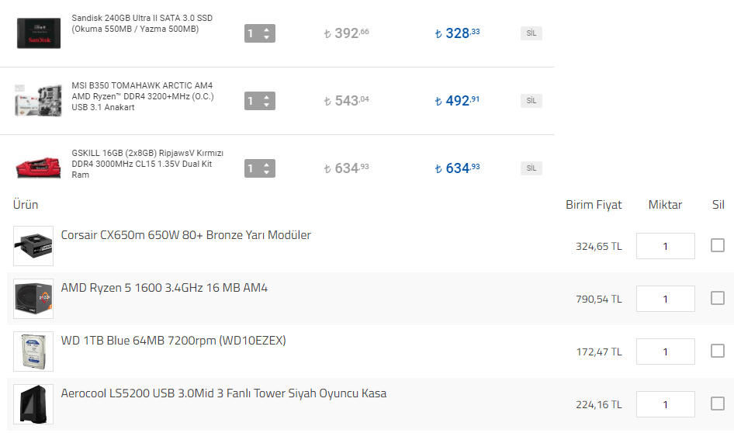This screenshot has width=734, height=433.
Task: Open quantity stepper for GSKILL RipjawsV Ram
Action: (x=260, y=168)
